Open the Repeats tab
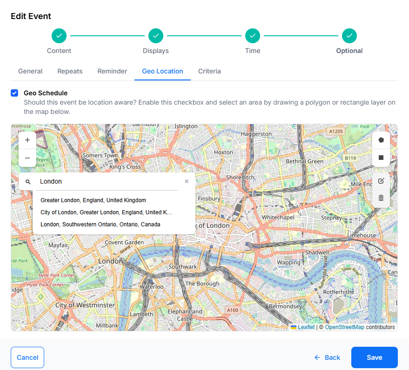 click(x=70, y=71)
